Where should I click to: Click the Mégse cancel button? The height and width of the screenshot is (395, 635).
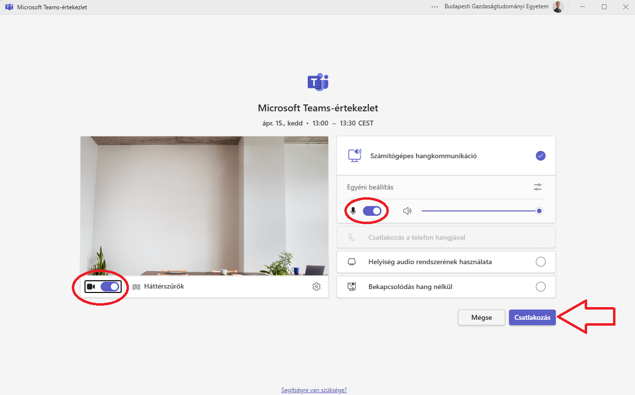coord(482,317)
